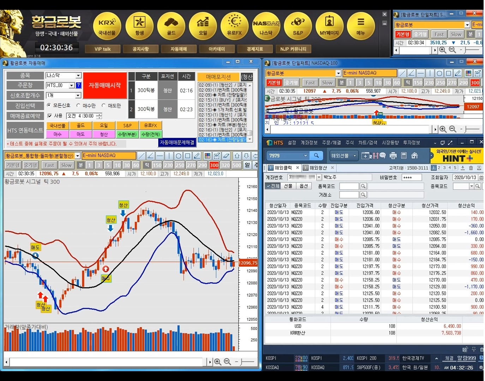Open 황금로봇 dropdown in NASDAQ-100 chart window
This screenshot has width=485, height=381.
[x=338, y=73]
